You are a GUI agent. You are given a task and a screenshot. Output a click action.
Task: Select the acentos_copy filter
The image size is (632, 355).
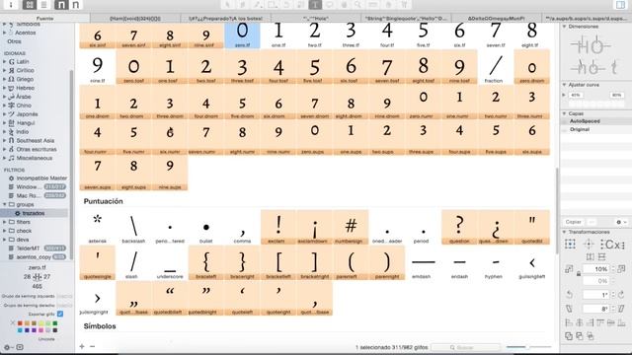38,256
